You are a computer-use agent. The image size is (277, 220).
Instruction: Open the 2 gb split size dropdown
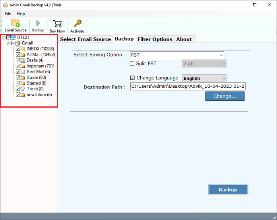coord(204,64)
